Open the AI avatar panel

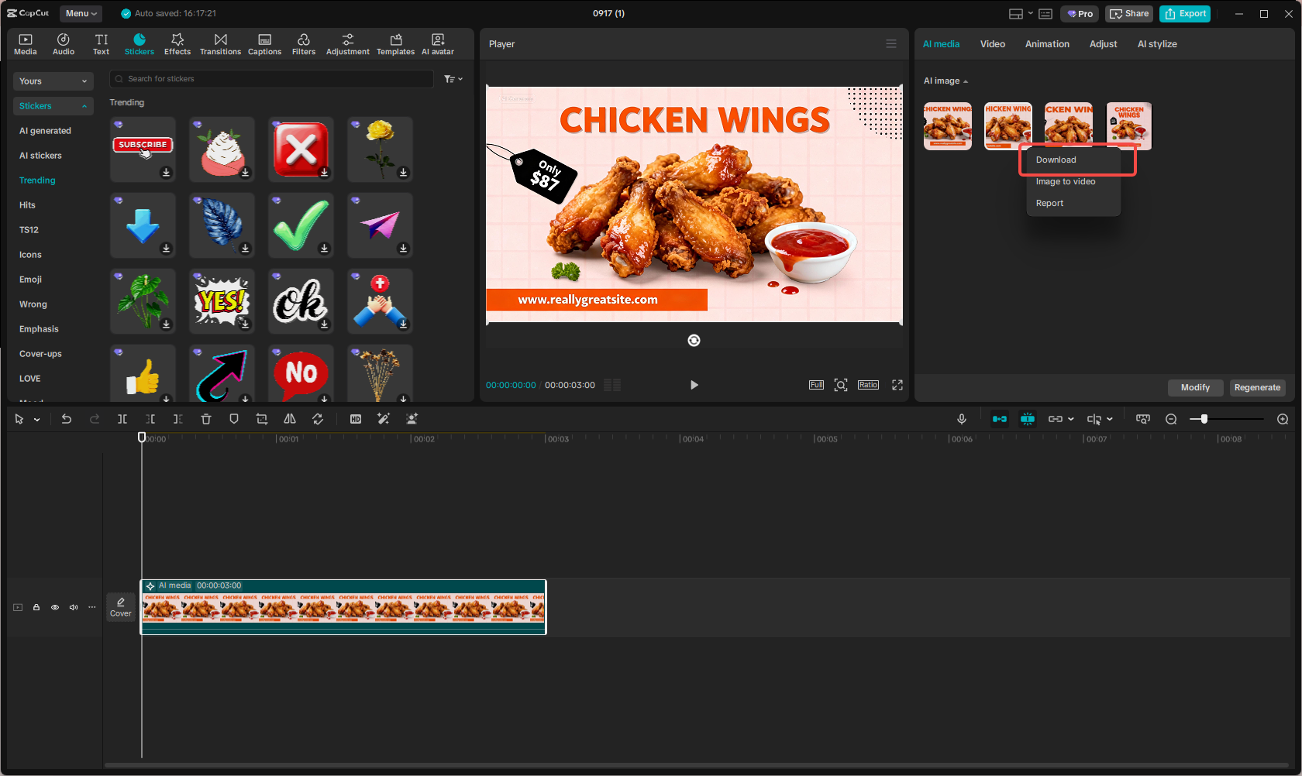pos(437,43)
